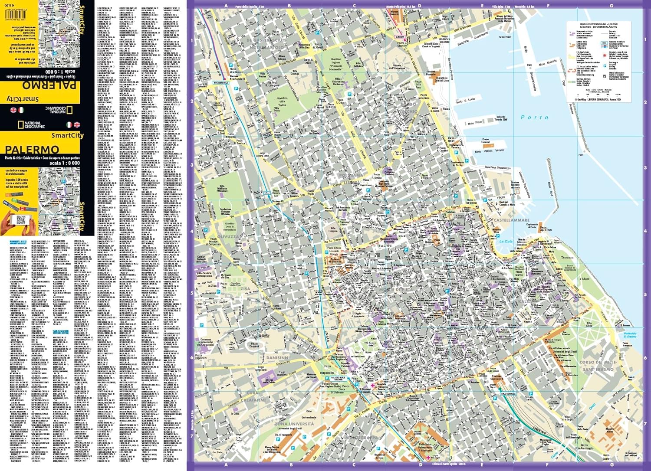Click the UK flag beside upright National Geographic

click(x=77, y=124)
